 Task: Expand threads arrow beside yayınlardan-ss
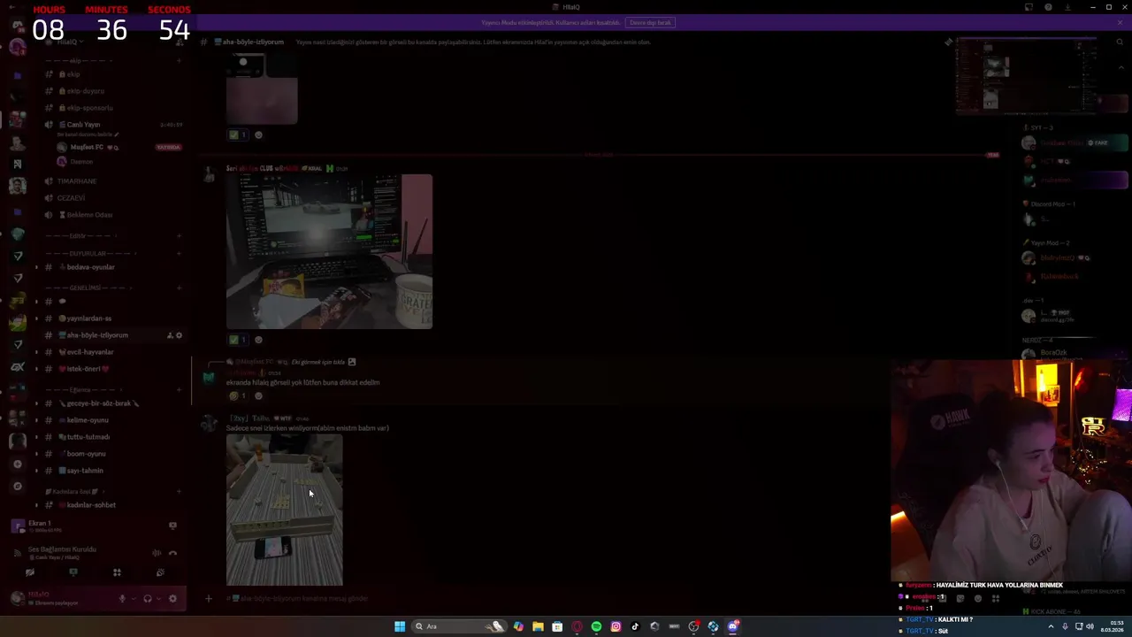click(x=36, y=318)
